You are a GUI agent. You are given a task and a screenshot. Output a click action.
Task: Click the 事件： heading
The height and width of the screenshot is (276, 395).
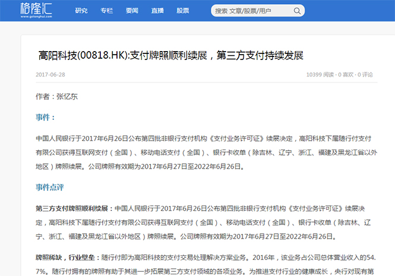45,118
